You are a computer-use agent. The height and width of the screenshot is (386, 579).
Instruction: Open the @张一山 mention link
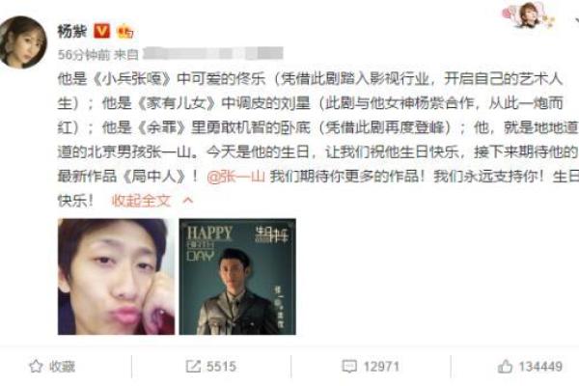click(235, 177)
